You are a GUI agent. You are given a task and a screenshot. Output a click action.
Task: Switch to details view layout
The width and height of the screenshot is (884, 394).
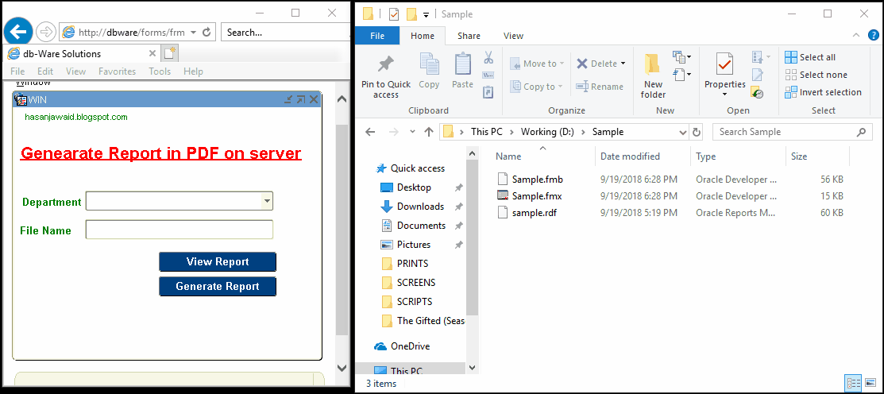coord(853,384)
